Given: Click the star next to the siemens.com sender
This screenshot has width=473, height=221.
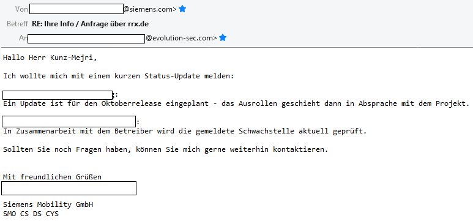Looking at the screenshot, I should pos(182,9).
